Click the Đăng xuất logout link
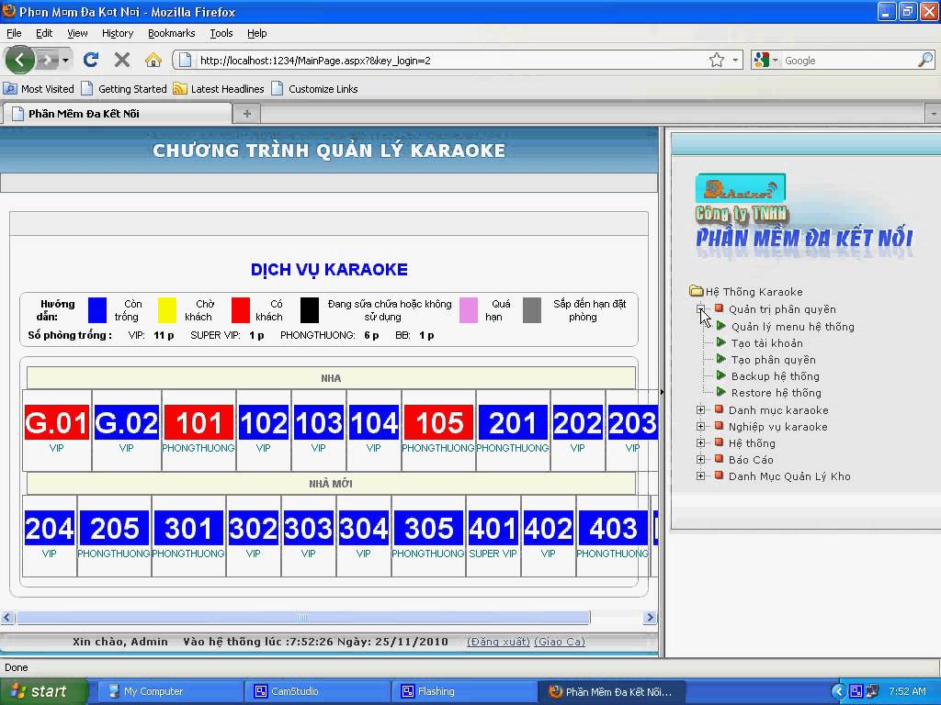Screen dimensions: 941x705 (x=497, y=642)
